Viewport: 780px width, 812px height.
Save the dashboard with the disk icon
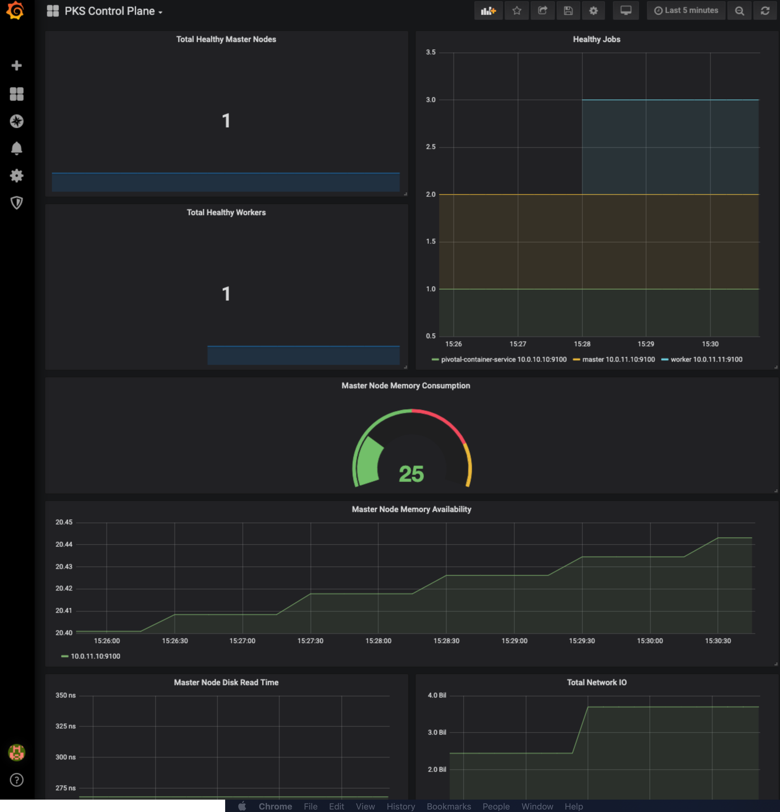tap(568, 11)
